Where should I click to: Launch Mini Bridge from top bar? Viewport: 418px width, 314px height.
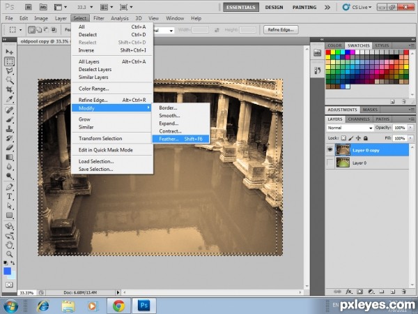(x=43, y=7)
